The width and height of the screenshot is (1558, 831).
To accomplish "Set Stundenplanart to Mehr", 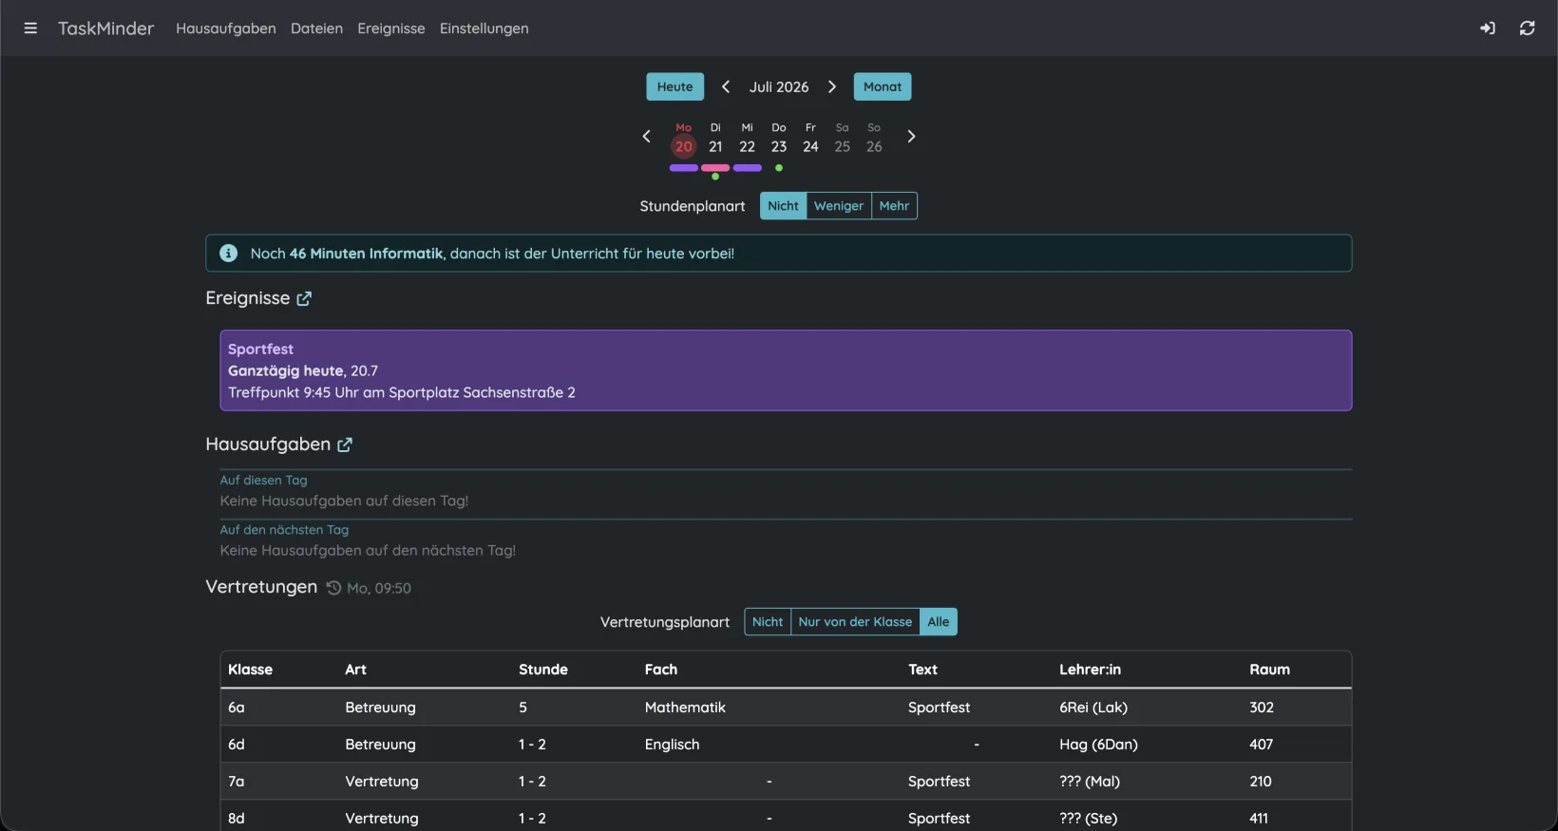I will pos(894,206).
